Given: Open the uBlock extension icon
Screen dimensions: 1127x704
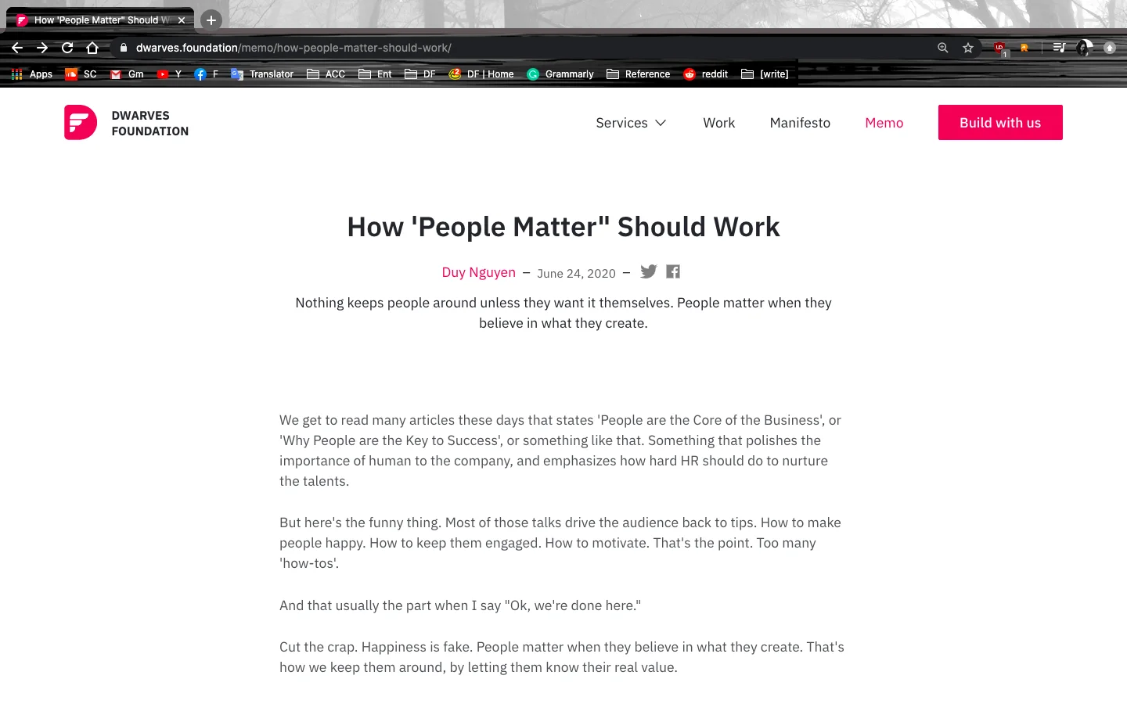Looking at the screenshot, I should pyautogui.click(x=999, y=48).
